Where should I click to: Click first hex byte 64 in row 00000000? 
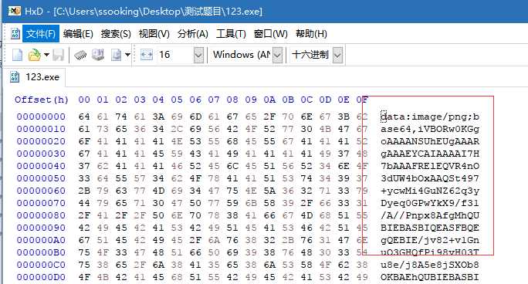click(84, 117)
